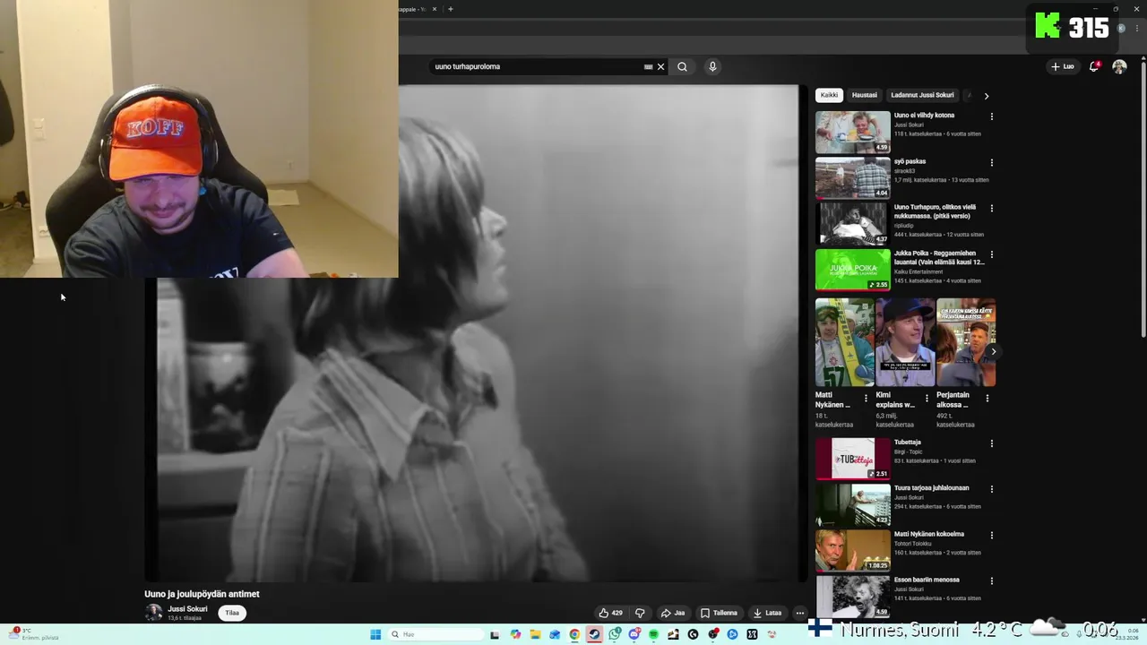Screen dimensions: 1147x645
Task: Click the Luo create button
Action: (x=1063, y=66)
